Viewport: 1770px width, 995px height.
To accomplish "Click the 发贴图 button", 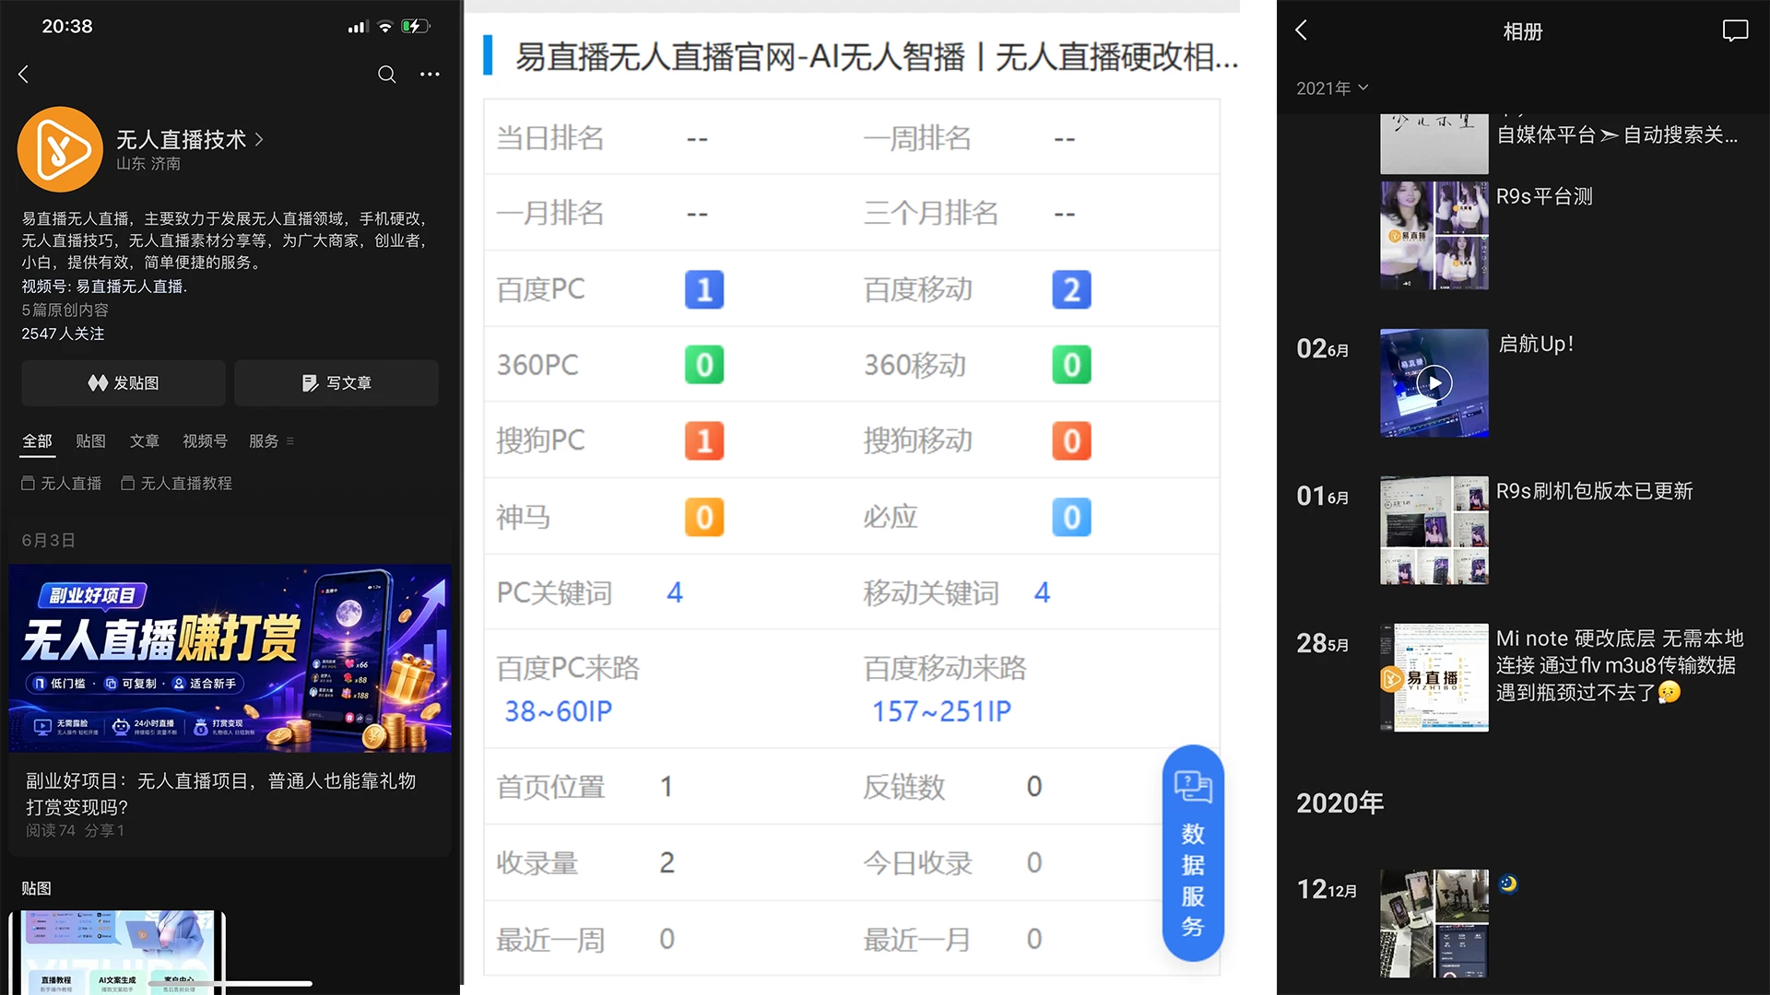I will tap(124, 383).
